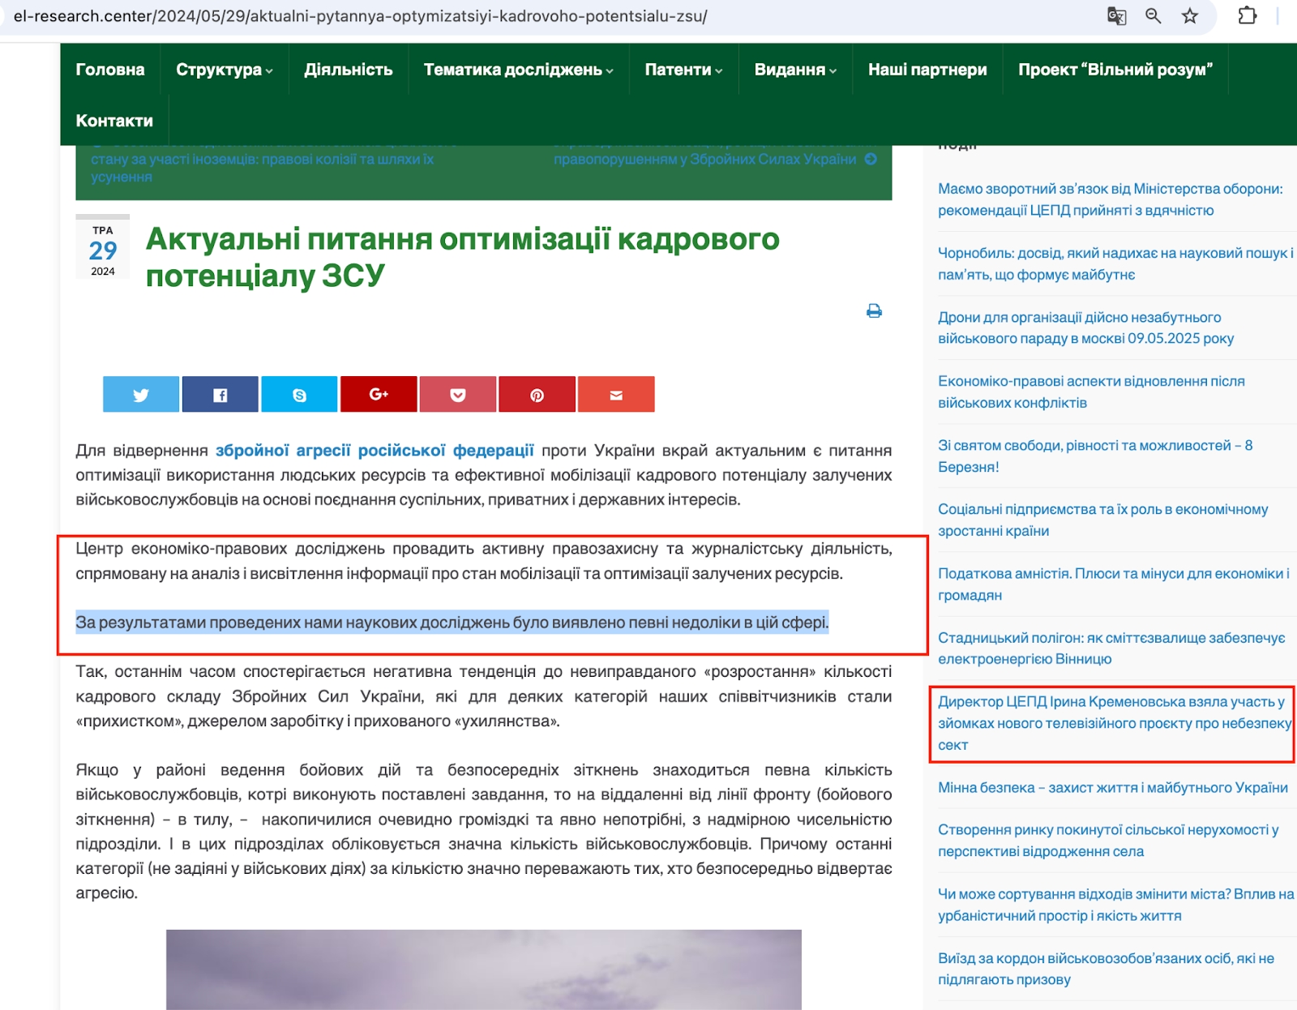Image resolution: width=1297 pixels, height=1010 pixels.
Task: Share article on Twitter
Action: [x=141, y=395]
